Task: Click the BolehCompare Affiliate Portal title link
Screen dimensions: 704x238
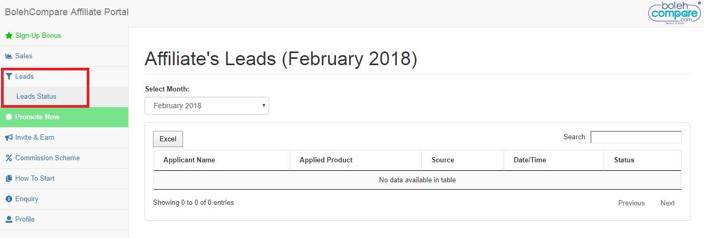Action: pos(67,12)
